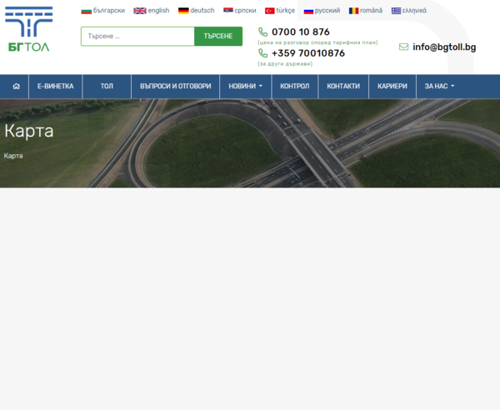The height and width of the screenshot is (410, 500).
Task: Expand the ЗА НАС dropdown menu
Action: tap(439, 86)
